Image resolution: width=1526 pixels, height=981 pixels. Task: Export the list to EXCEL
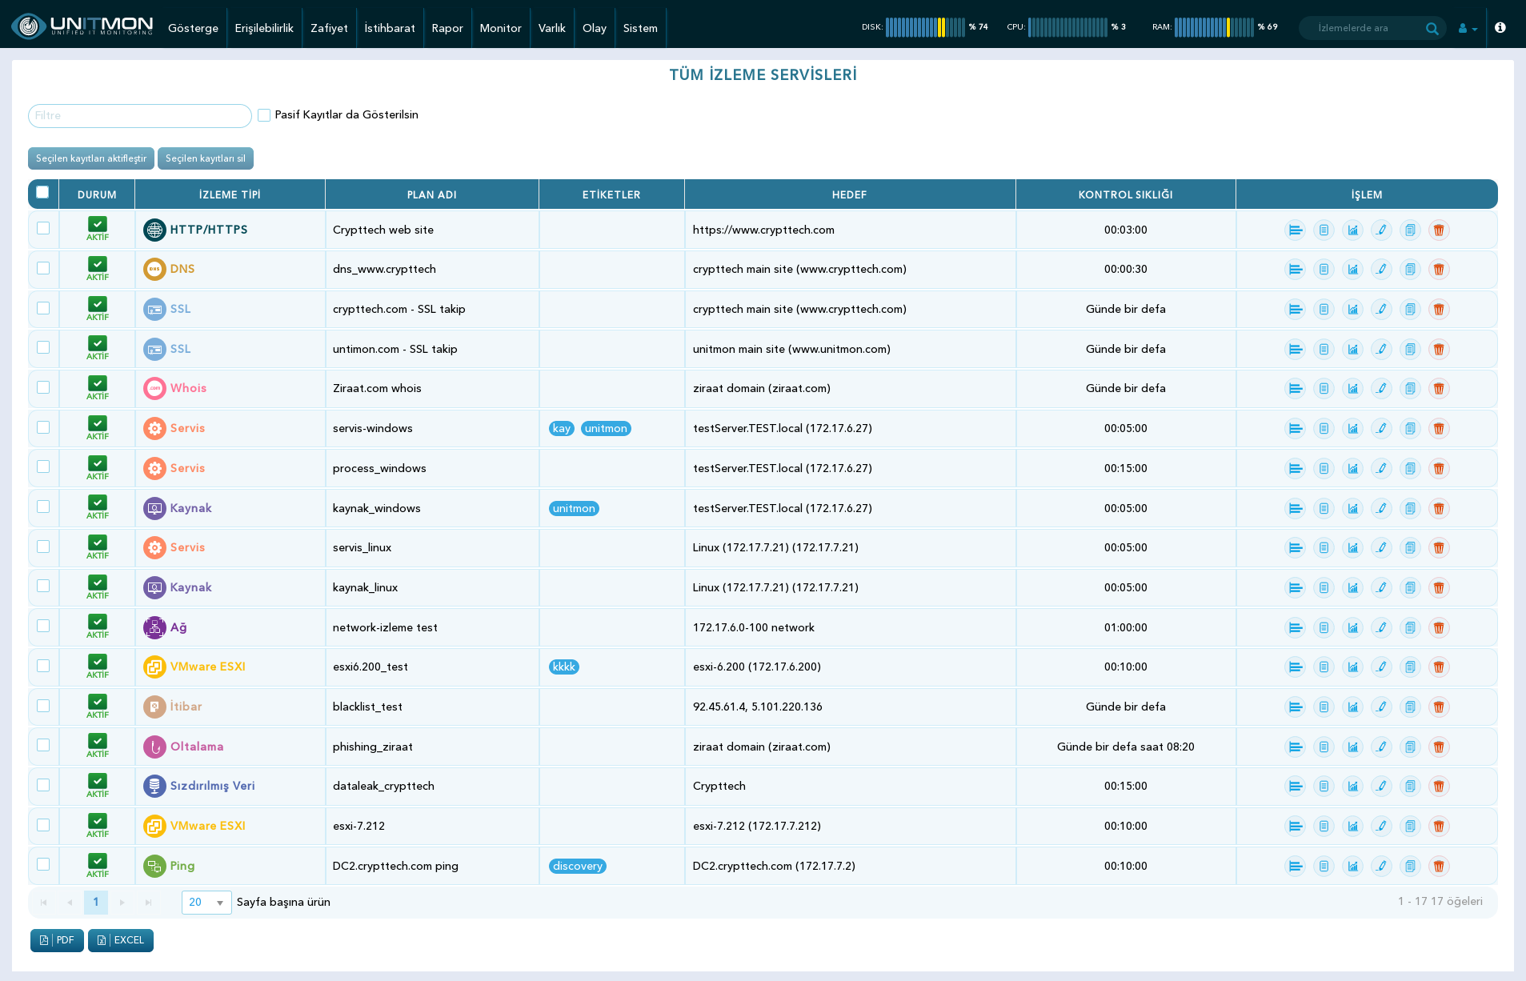pyautogui.click(x=121, y=940)
